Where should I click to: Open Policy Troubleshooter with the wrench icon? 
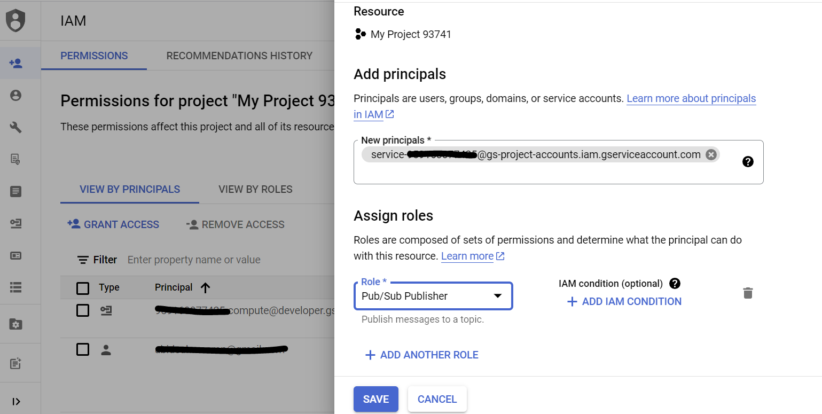pos(16,127)
